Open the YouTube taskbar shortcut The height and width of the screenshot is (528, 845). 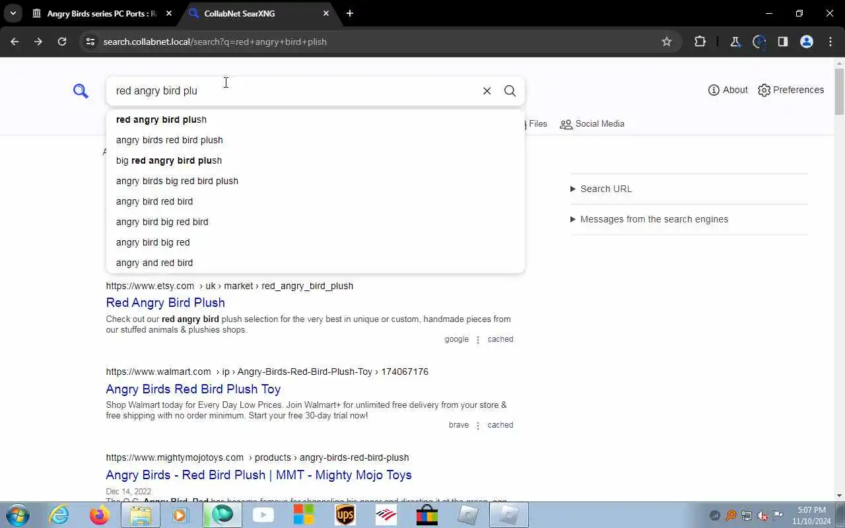click(263, 515)
